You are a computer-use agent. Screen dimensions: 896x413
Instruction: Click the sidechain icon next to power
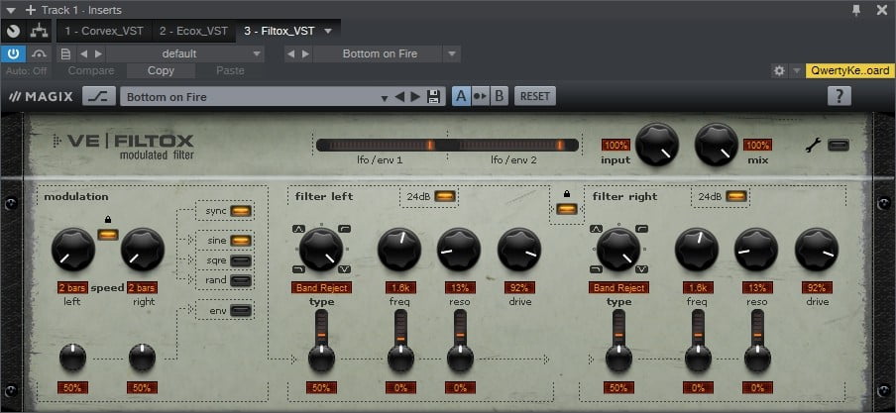(x=39, y=53)
